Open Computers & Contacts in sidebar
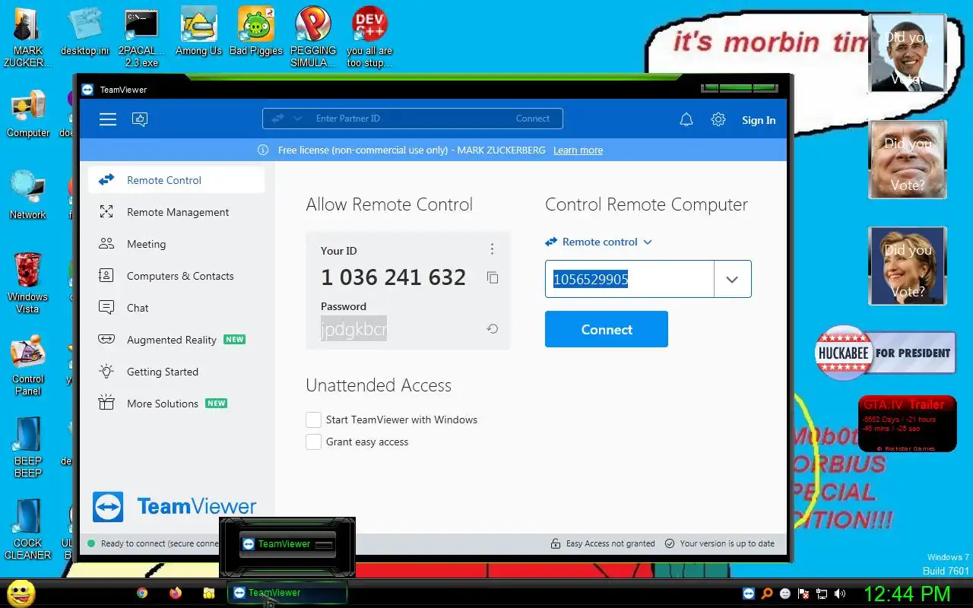 pos(176,276)
